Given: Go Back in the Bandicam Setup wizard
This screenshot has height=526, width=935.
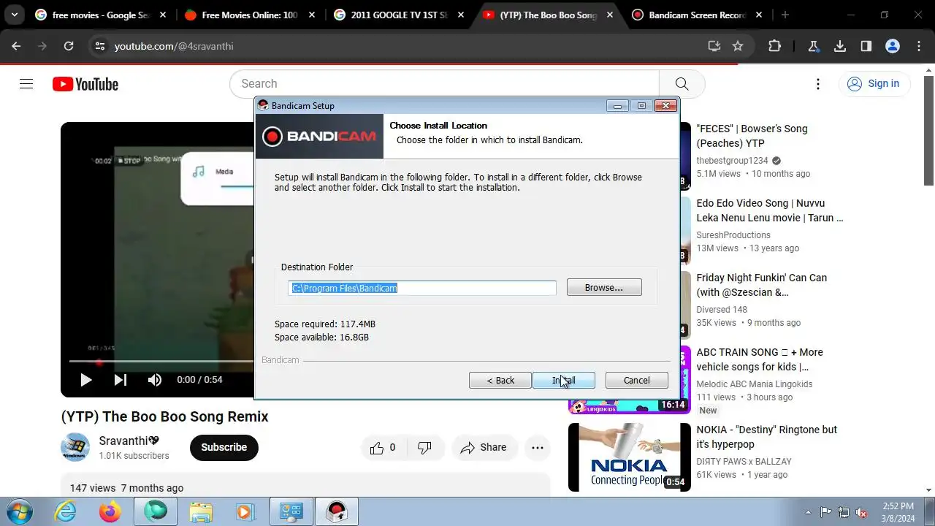Looking at the screenshot, I should pyautogui.click(x=500, y=380).
